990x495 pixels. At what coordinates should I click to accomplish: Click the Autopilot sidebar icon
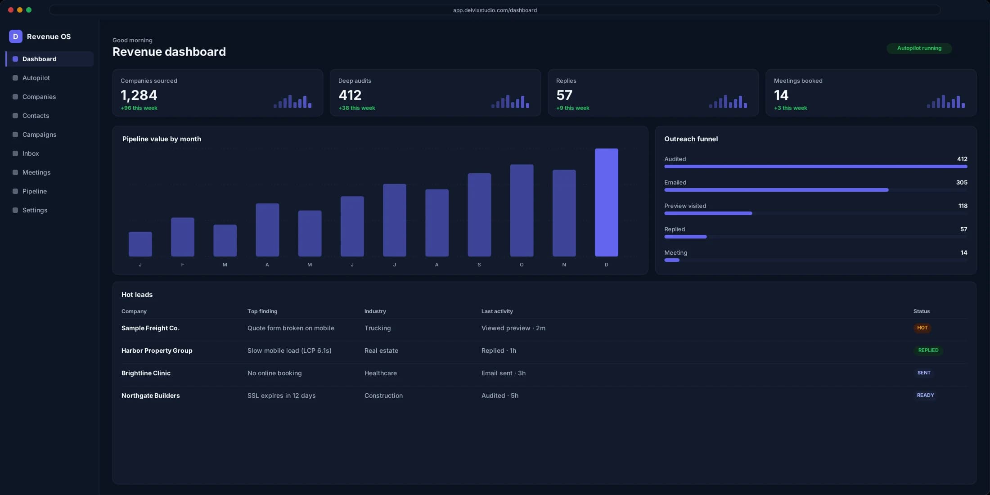coord(15,78)
